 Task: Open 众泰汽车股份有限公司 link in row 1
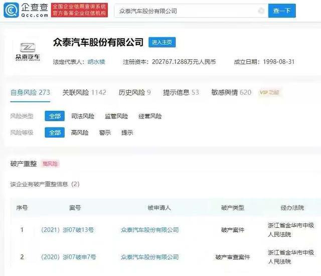click(149, 230)
